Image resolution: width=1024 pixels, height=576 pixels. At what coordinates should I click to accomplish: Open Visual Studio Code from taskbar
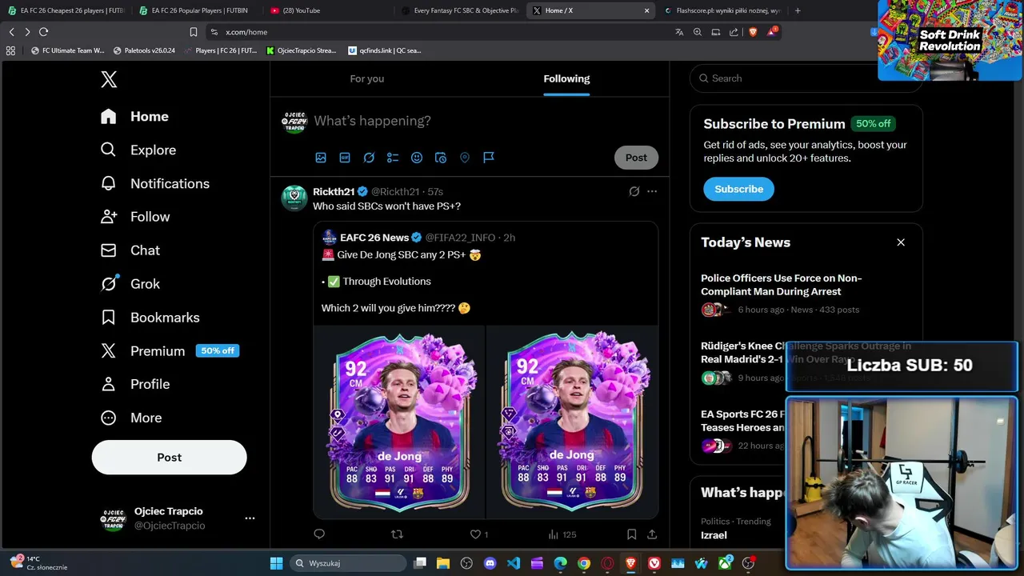pos(514,563)
